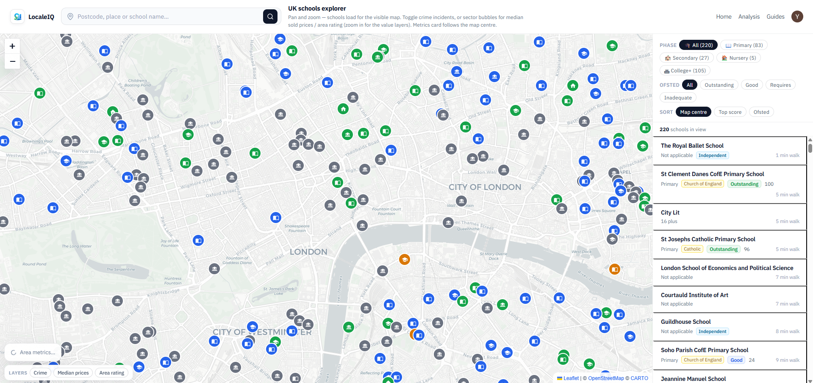813x383 pixels.
Task: Click grey marker at Knightsbridge
Action: tap(117, 301)
